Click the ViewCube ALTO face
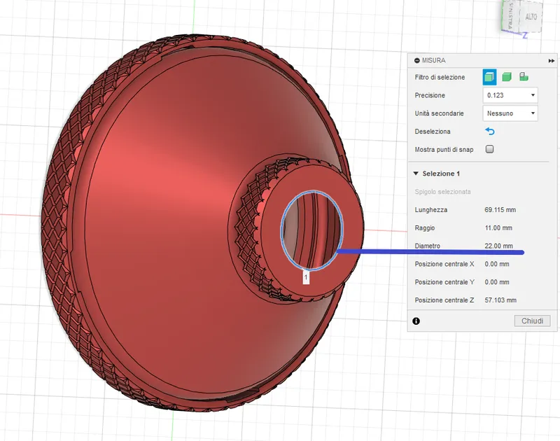560x441 pixels. (x=531, y=16)
